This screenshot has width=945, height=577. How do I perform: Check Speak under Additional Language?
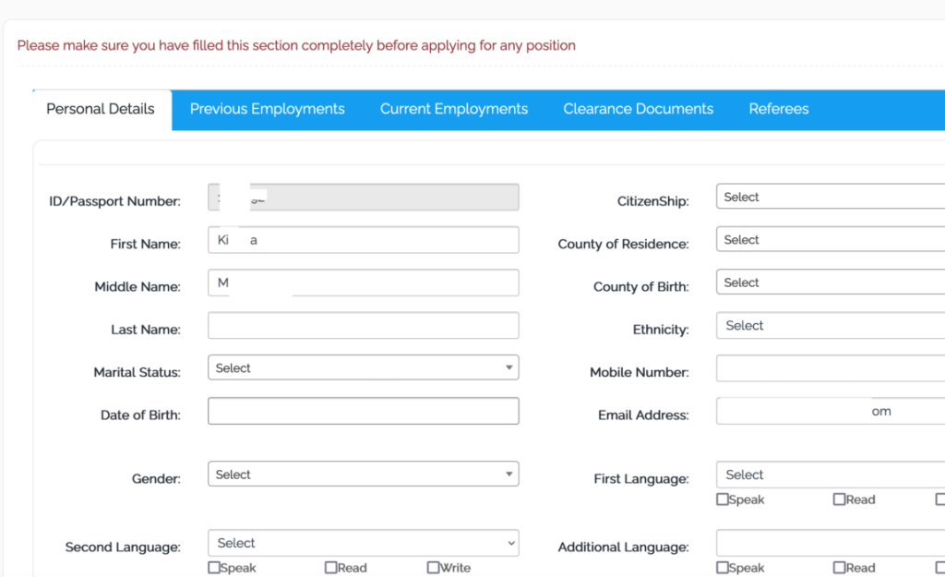click(x=723, y=568)
